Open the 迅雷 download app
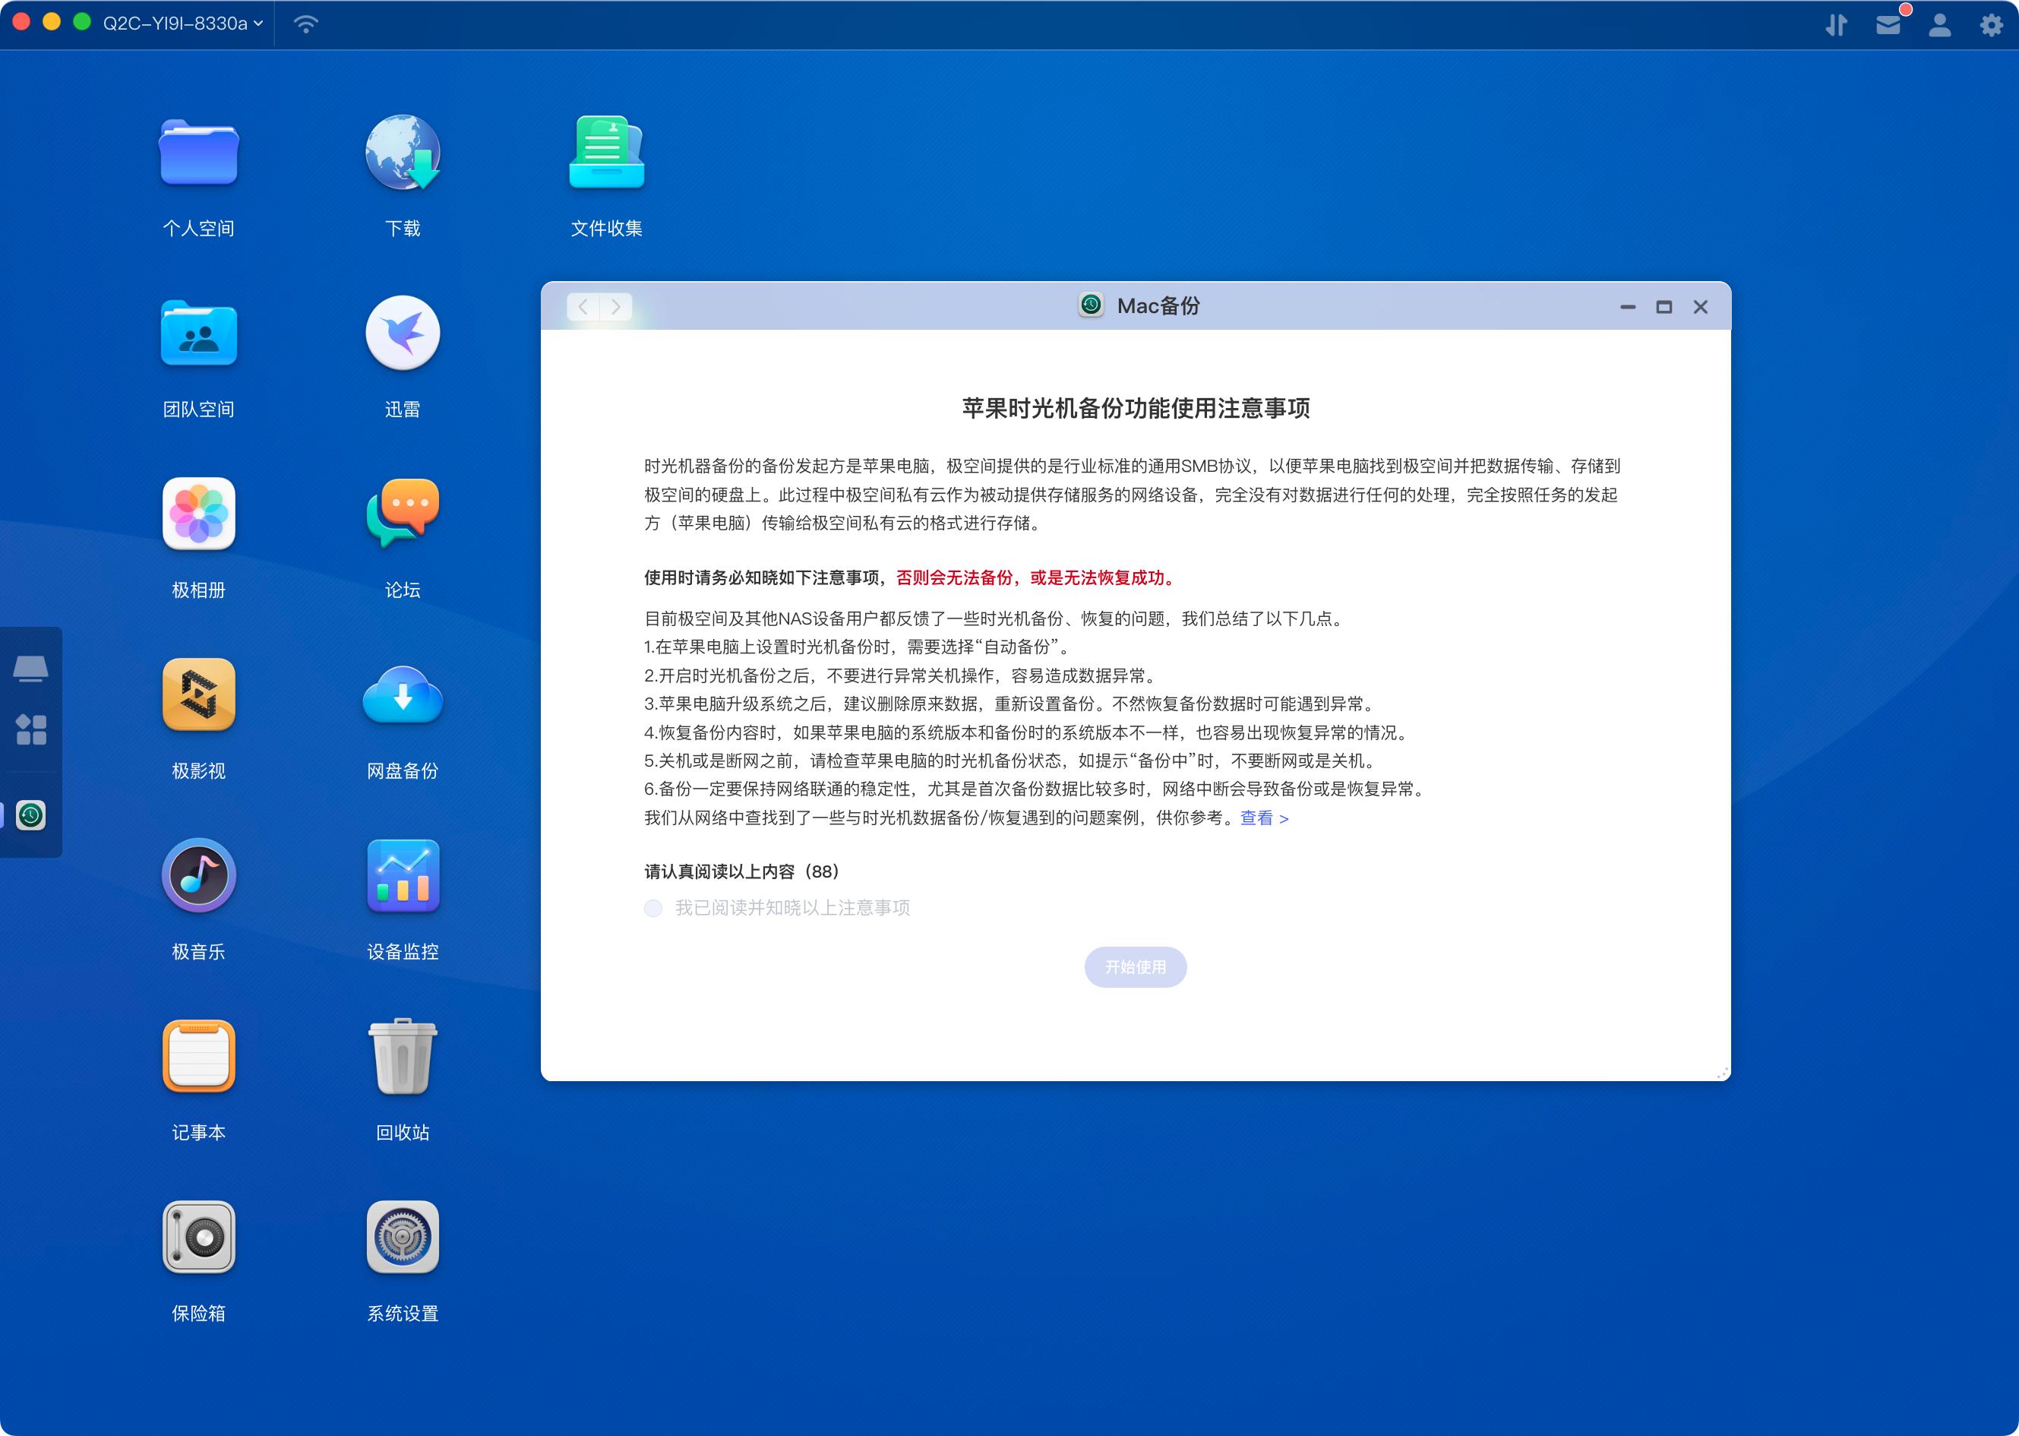 coord(403,334)
